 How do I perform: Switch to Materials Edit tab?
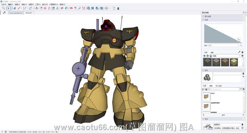click(x=212, y=52)
